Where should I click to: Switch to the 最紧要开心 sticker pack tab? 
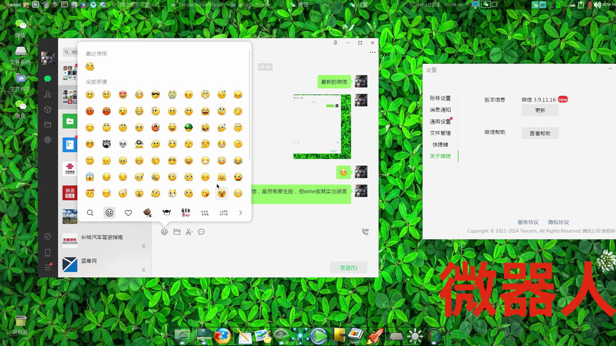[186, 213]
